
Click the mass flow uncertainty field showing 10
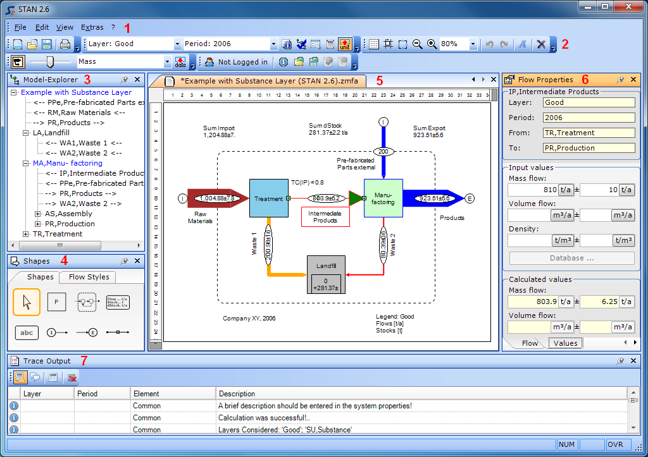coord(600,190)
